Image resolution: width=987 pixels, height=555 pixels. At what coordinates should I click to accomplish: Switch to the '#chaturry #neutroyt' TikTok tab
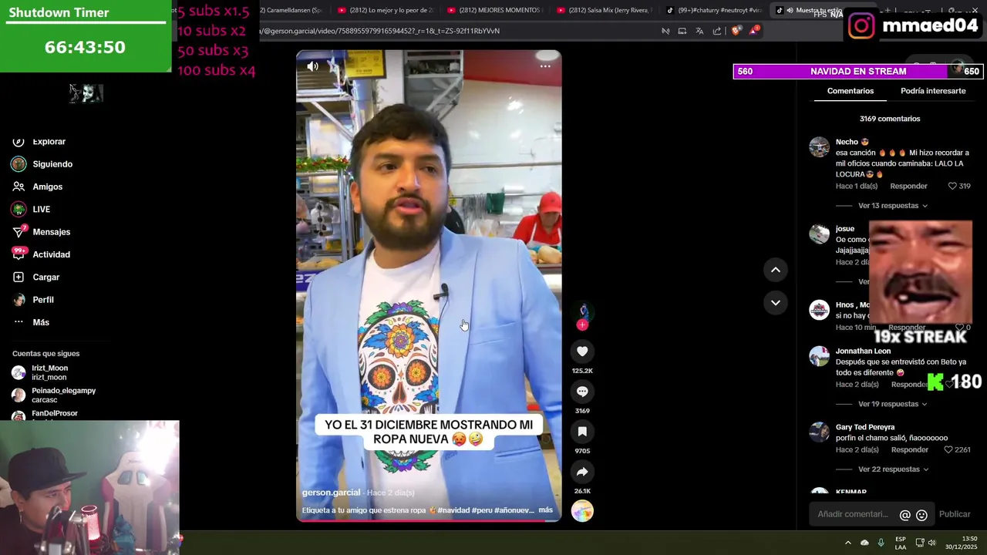pyautogui.click(x=715, y=10)
